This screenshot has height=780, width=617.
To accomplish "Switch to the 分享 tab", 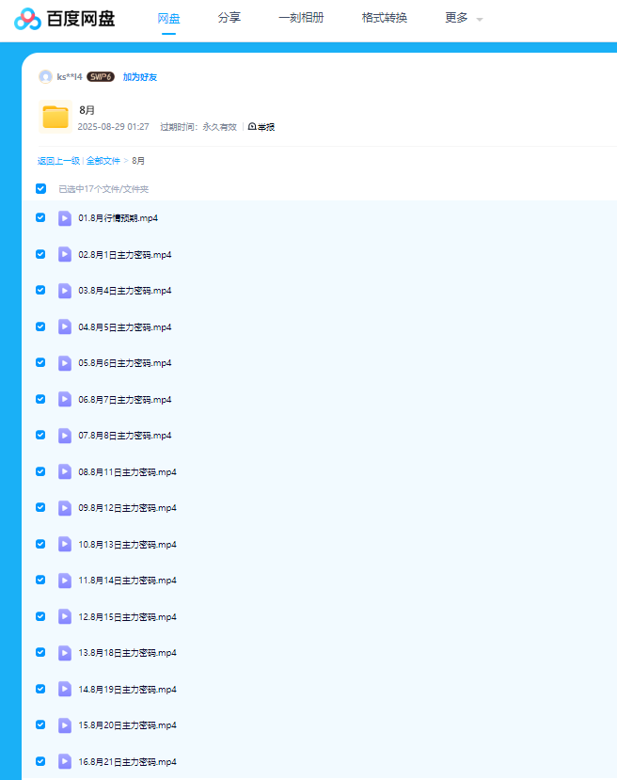I will [229, 18].
